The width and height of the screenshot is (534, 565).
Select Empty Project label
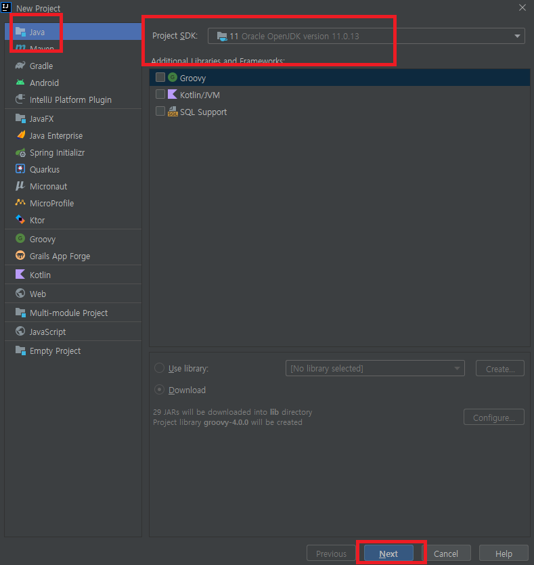[55, 351]
